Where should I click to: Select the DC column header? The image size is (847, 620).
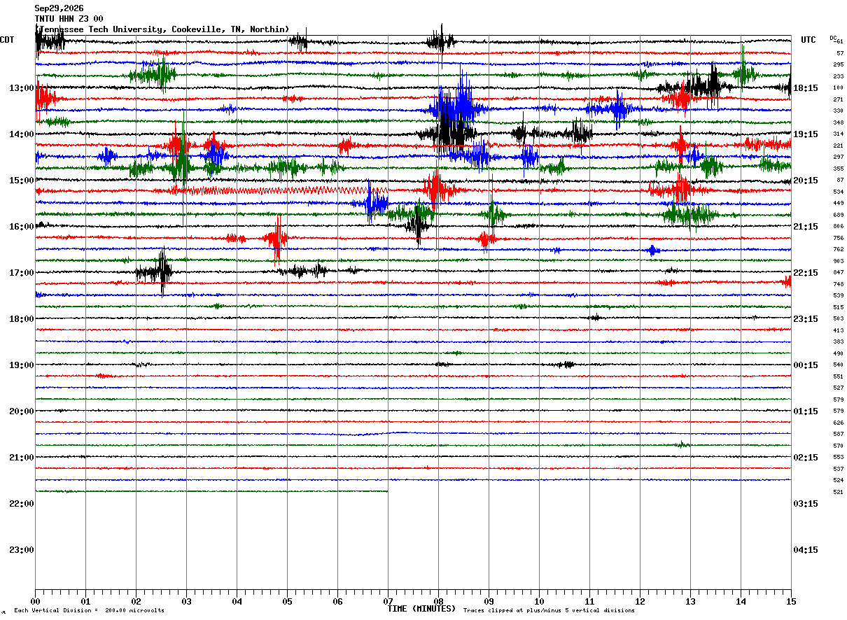(833, 38)
